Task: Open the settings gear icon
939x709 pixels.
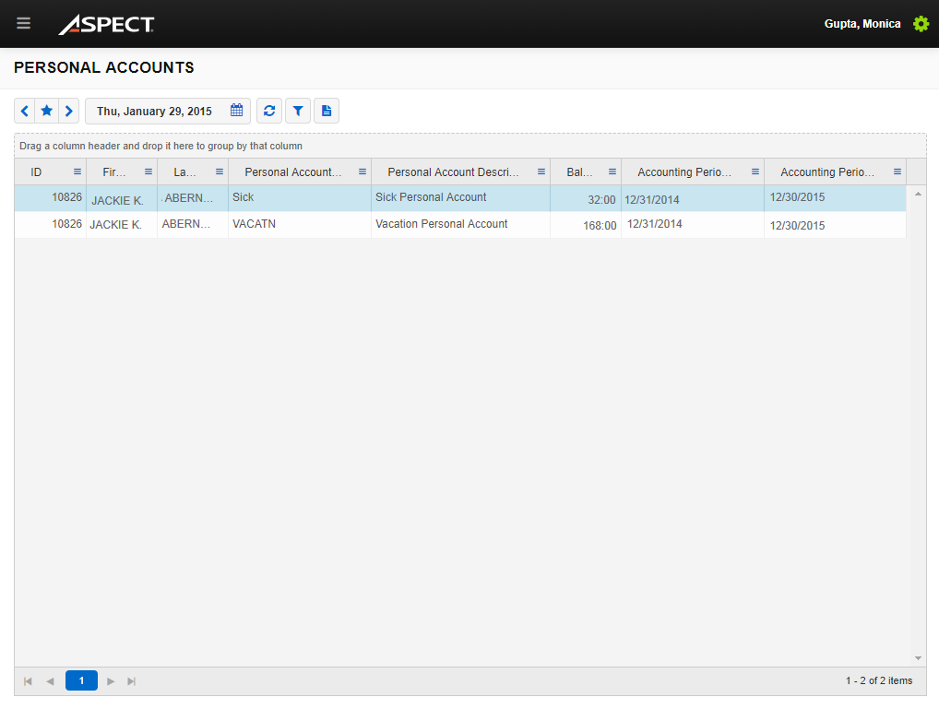Action: coord(921,23)
